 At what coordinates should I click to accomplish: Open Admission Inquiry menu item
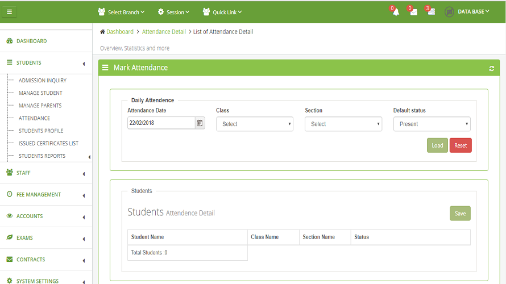(x=43, y=80)
